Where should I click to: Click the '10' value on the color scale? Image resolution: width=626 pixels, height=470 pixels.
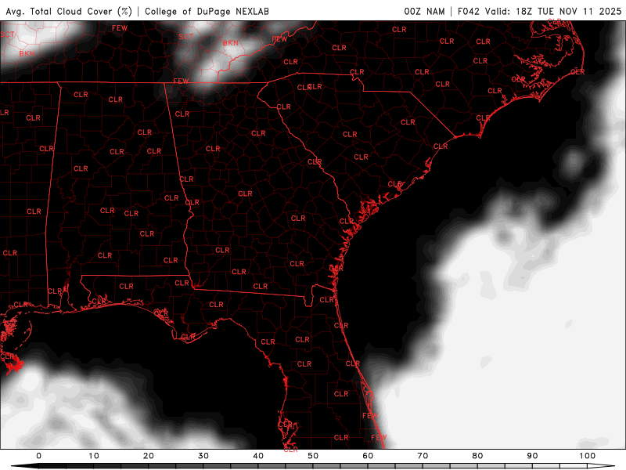tap(93, 456)
